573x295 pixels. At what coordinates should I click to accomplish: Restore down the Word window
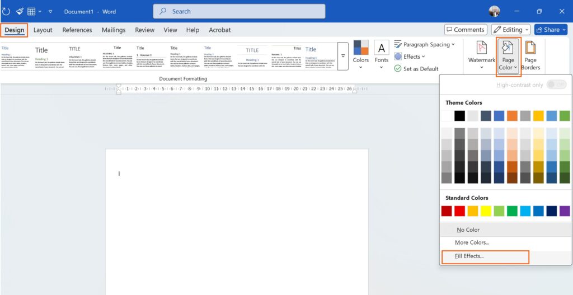539,11
